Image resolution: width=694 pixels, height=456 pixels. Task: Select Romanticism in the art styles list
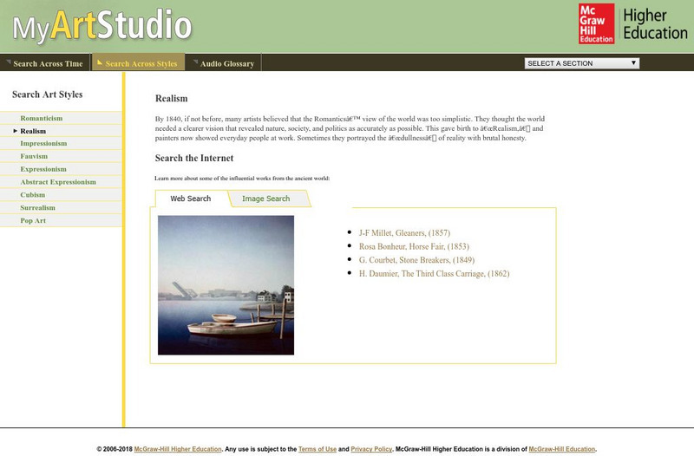[41, 118]
